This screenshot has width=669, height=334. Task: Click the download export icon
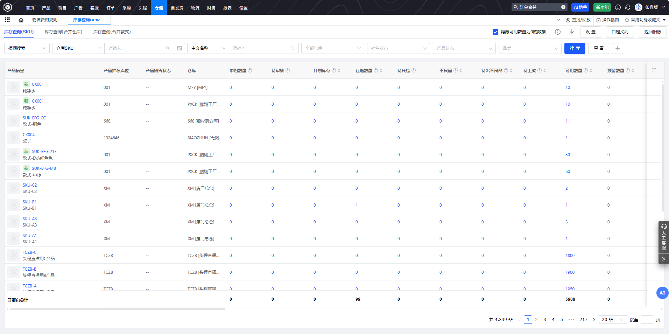point(572,32)
